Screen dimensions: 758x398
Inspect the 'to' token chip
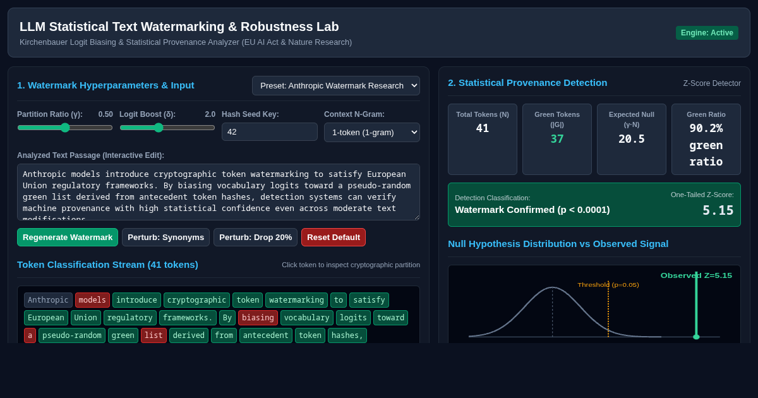339,300
